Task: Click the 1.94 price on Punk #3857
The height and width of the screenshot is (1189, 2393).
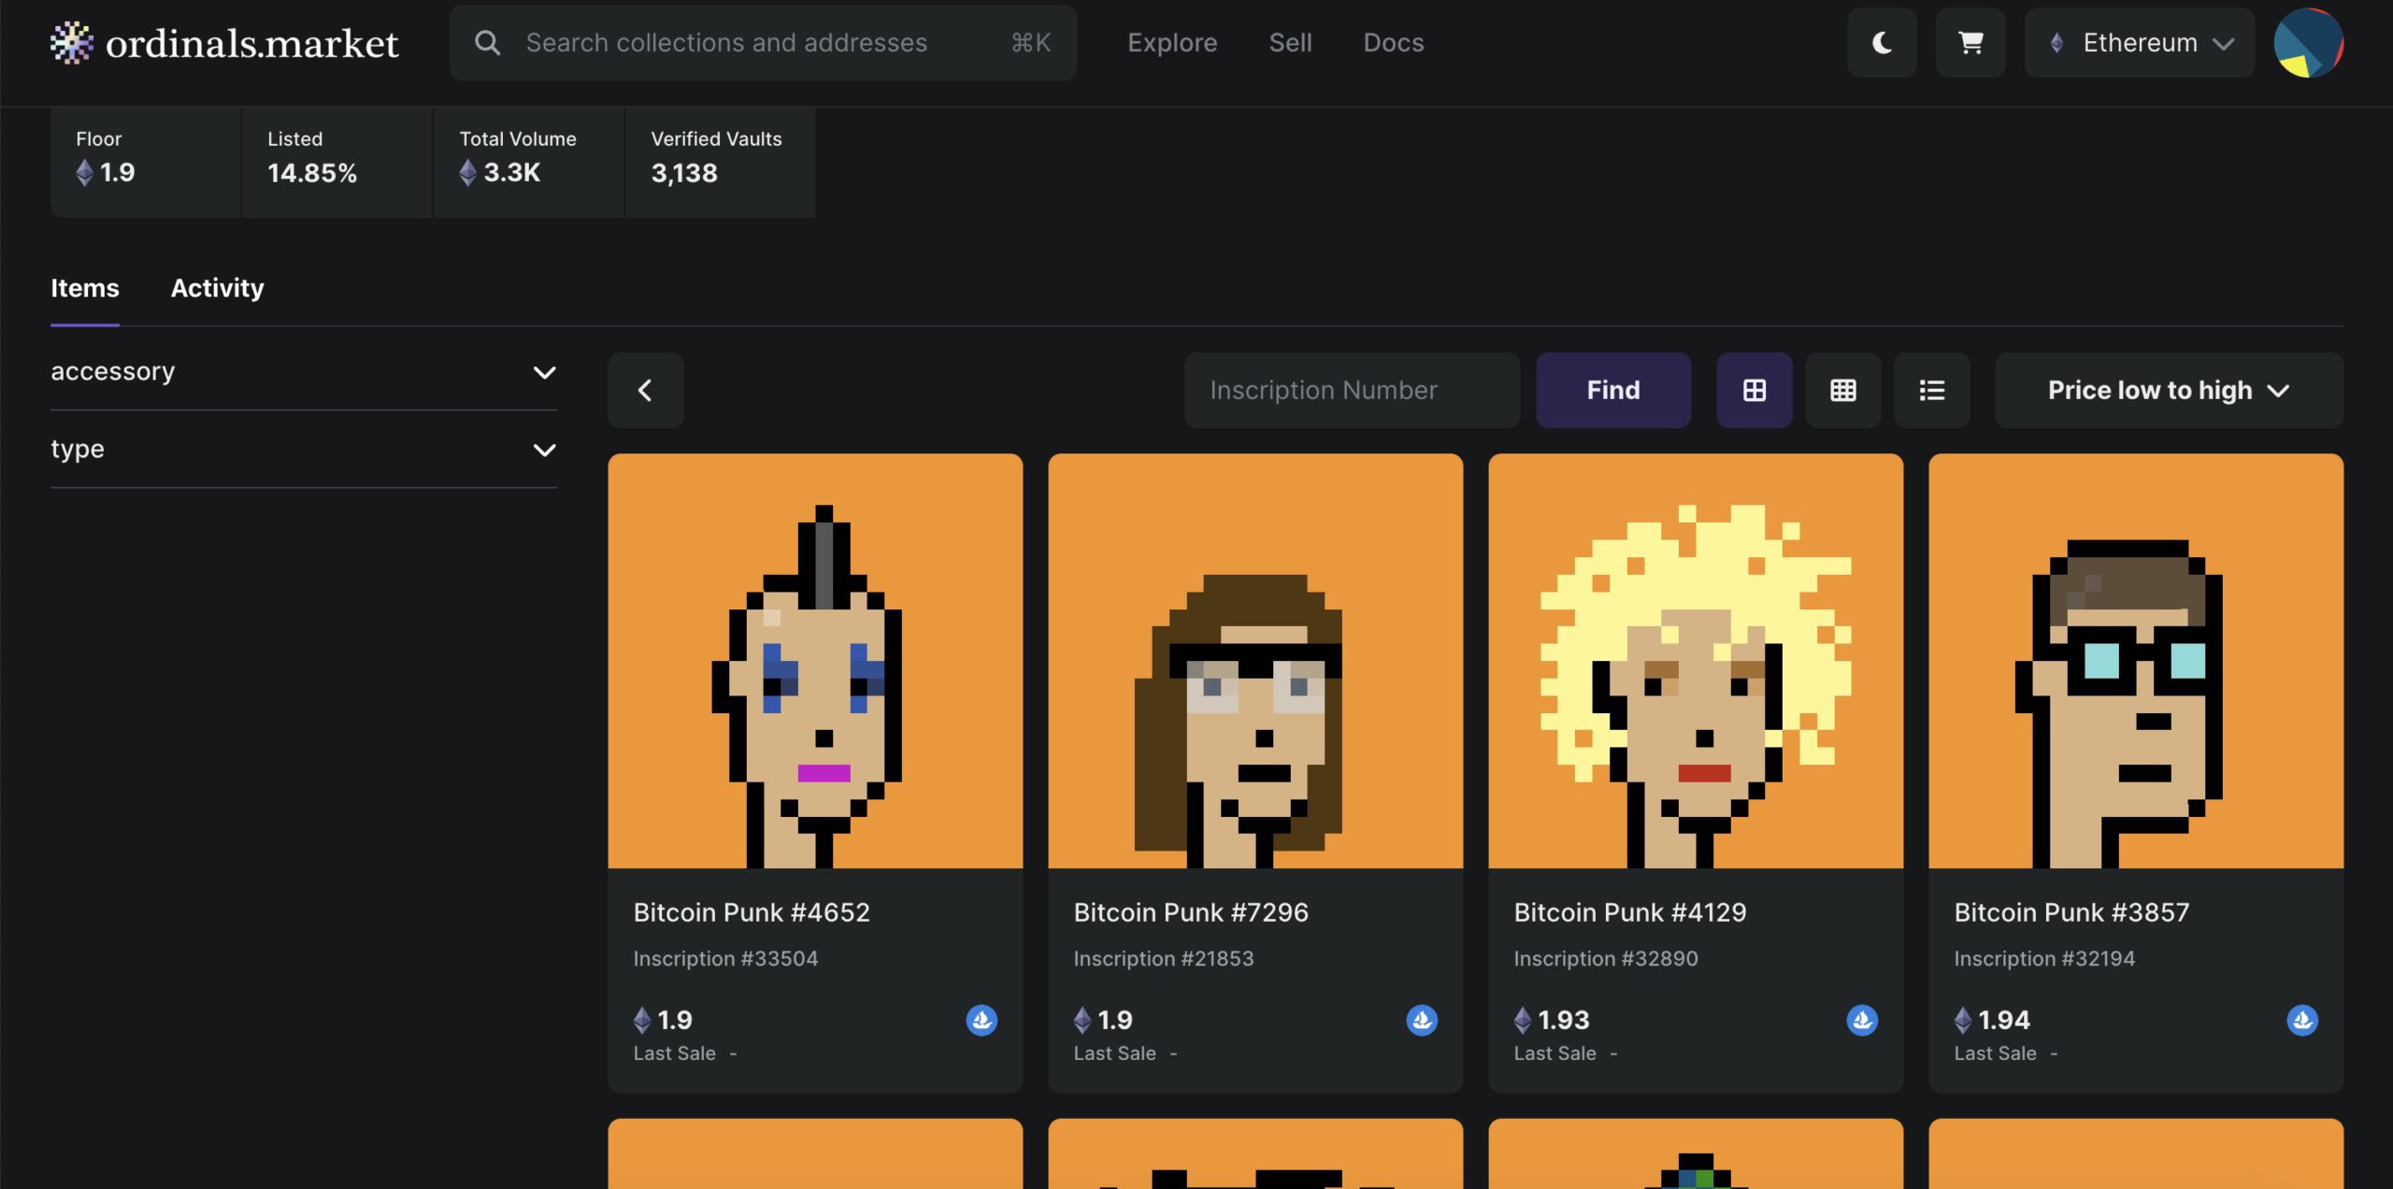Action: click(x=1993, y=1020)
